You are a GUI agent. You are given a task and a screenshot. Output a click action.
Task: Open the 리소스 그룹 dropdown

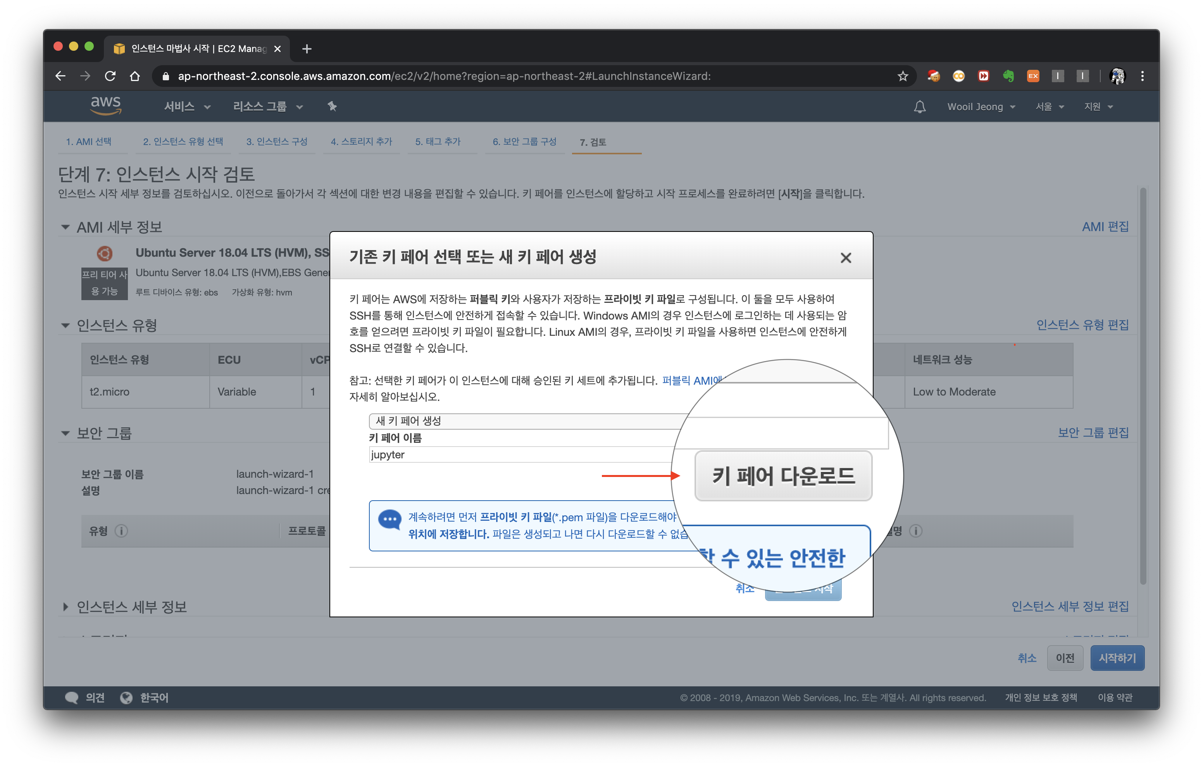click(x=268, y=107)
